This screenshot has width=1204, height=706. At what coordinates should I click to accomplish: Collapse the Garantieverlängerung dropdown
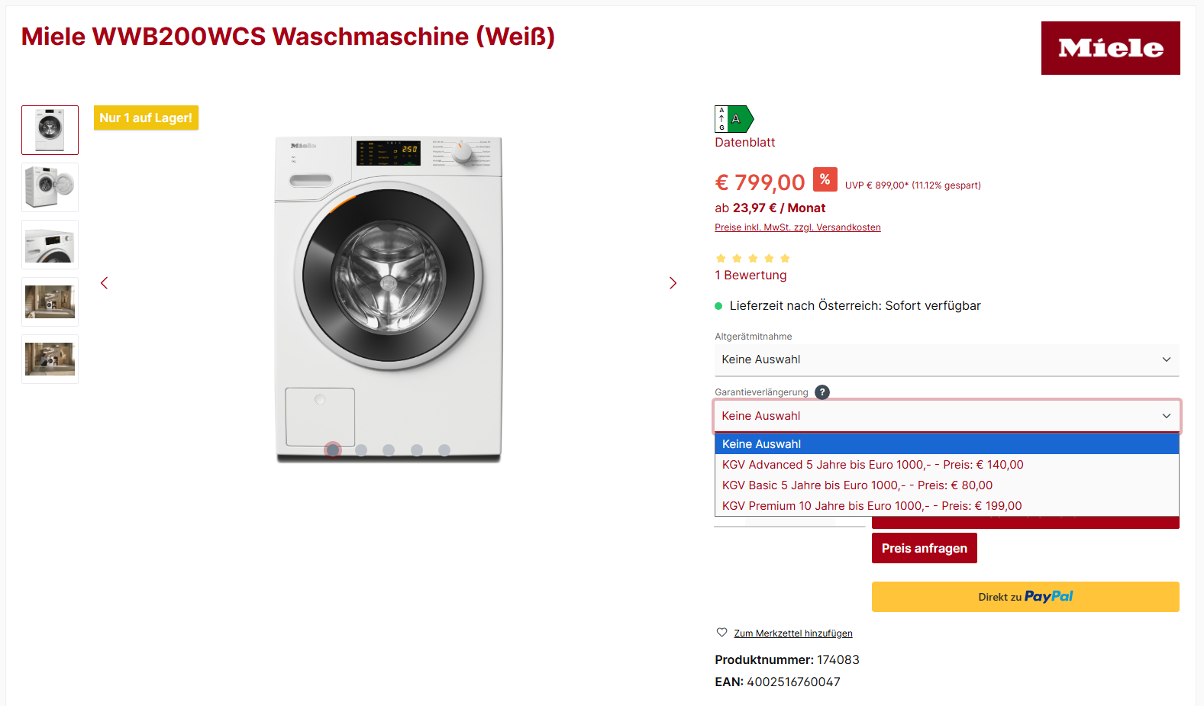947,416
